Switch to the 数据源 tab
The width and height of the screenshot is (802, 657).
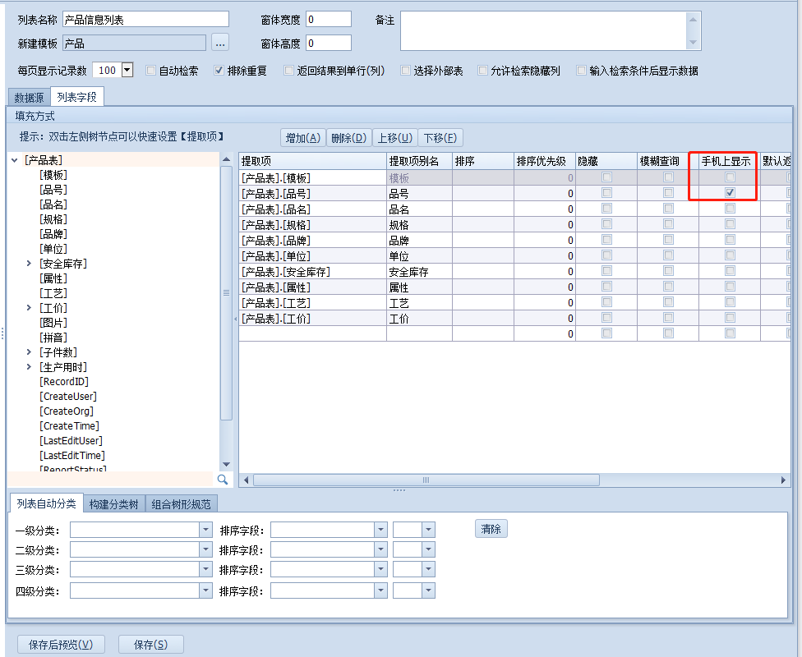point(29,98)
